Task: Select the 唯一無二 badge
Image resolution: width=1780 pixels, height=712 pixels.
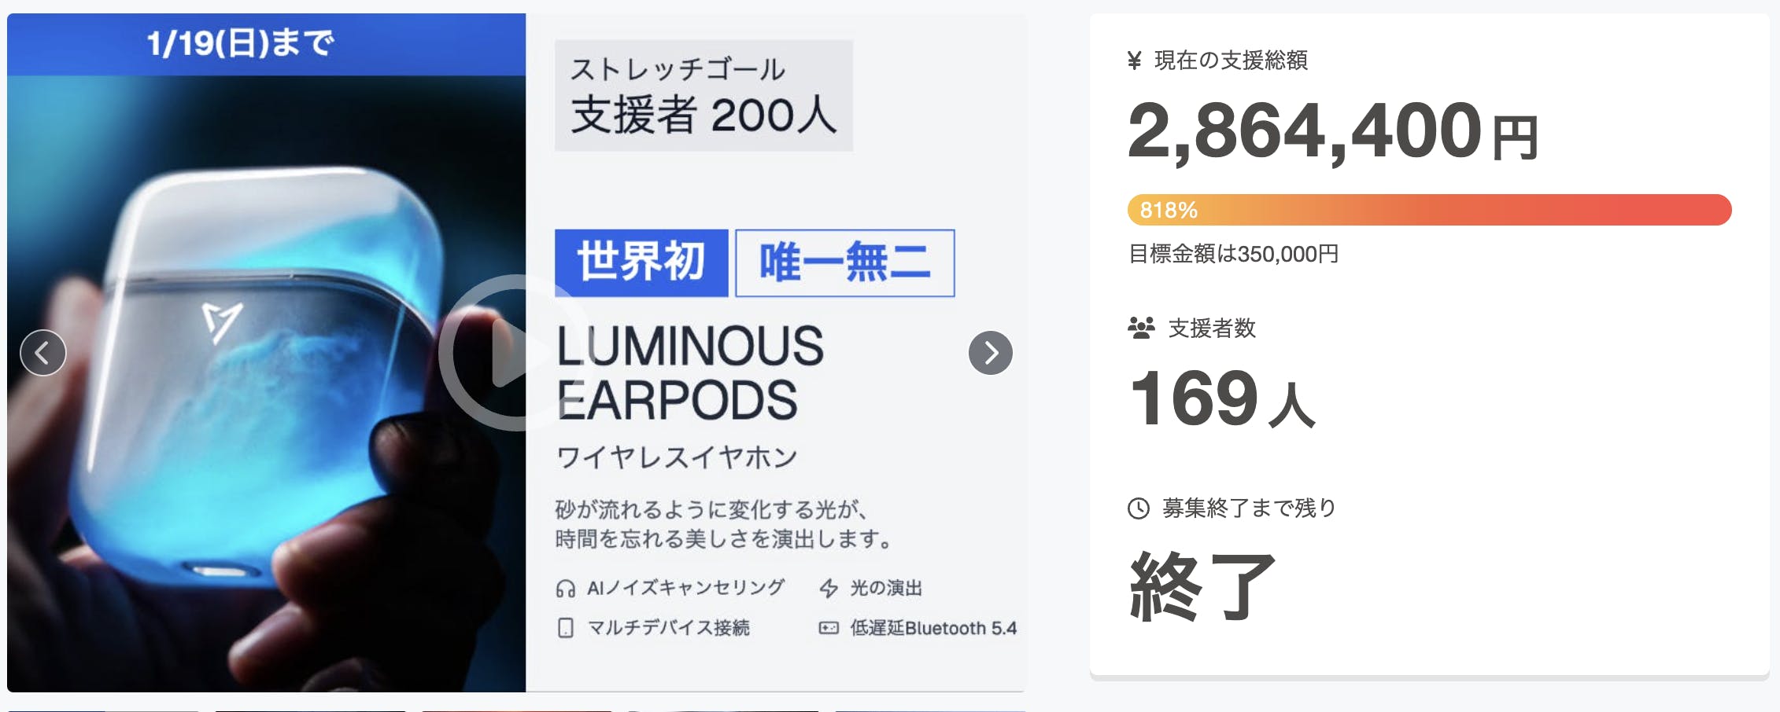Action: pos(844,262)
